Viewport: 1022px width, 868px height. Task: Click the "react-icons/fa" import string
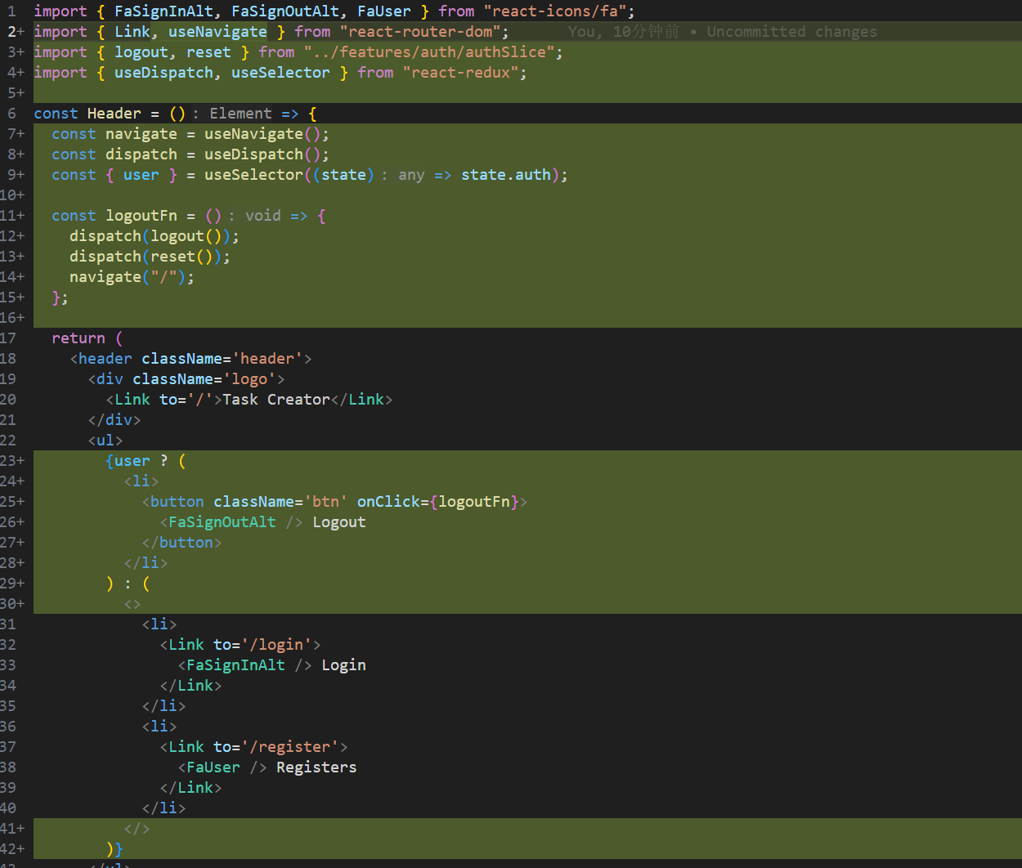(558, 11)
